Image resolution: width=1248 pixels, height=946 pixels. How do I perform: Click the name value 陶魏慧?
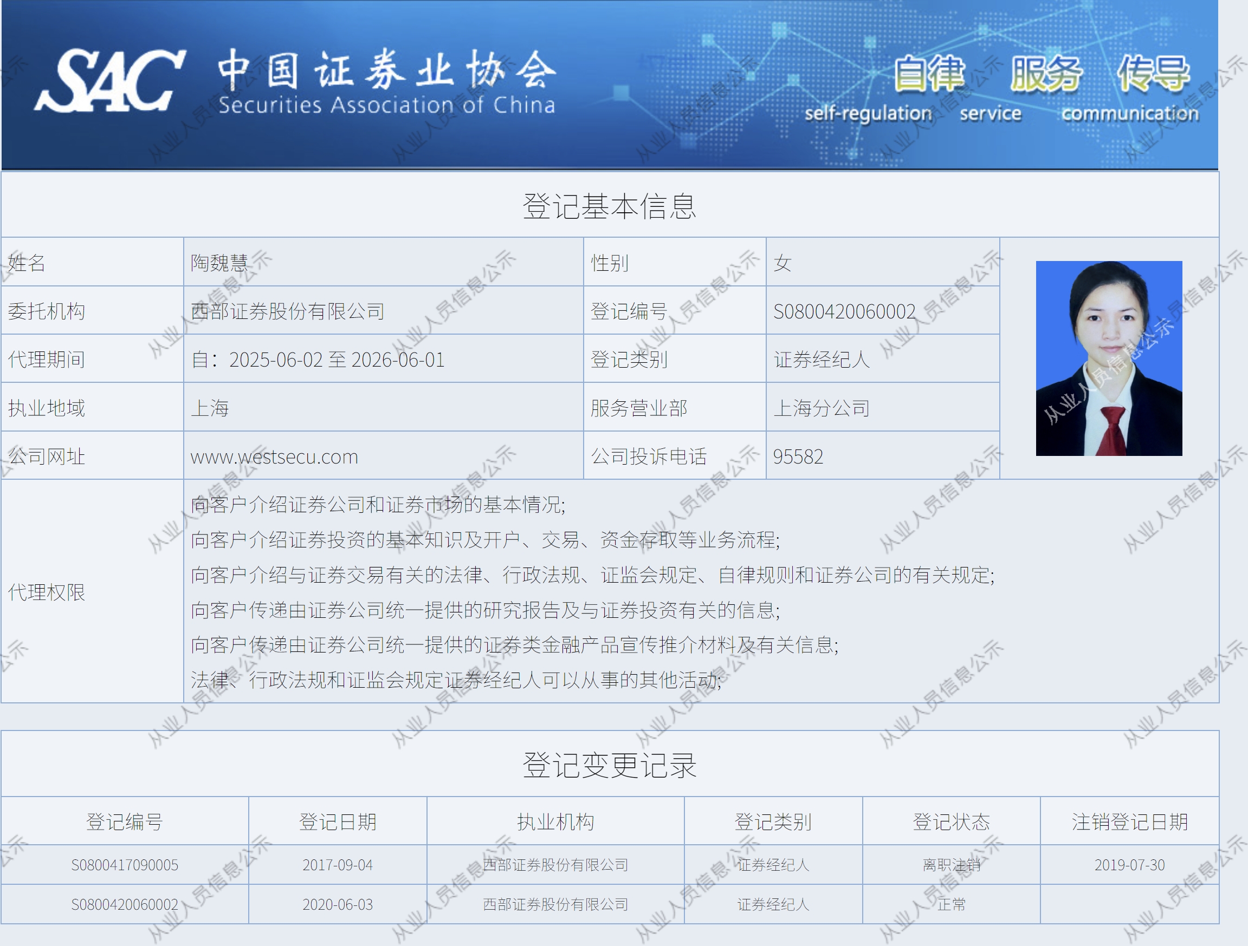(x=219, y=263)
